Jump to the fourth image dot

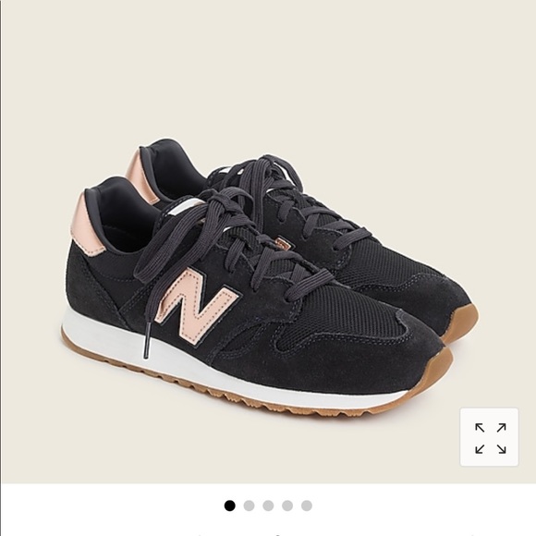tap(287, 506)
